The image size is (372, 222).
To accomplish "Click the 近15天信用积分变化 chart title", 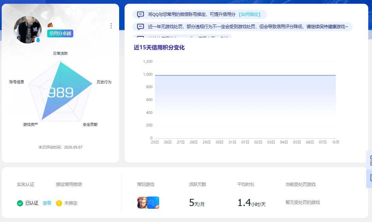I will coord(159,48).
